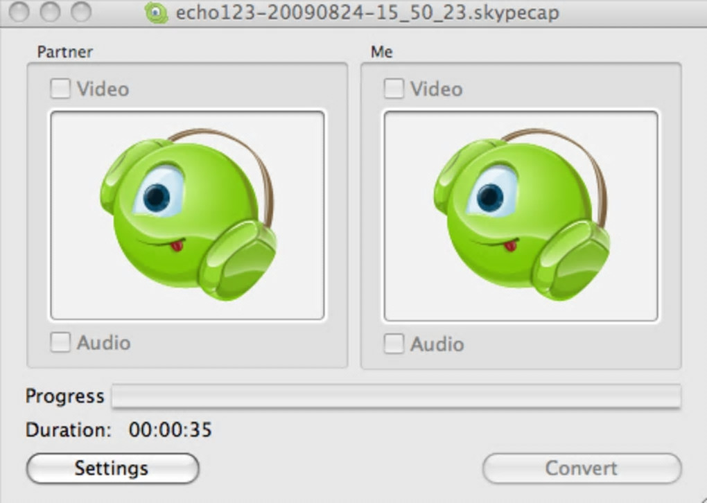The height and width of the screenshot is (503, 707).
Task: Click the 'Duration:' label
Action: tap(69, 430)
